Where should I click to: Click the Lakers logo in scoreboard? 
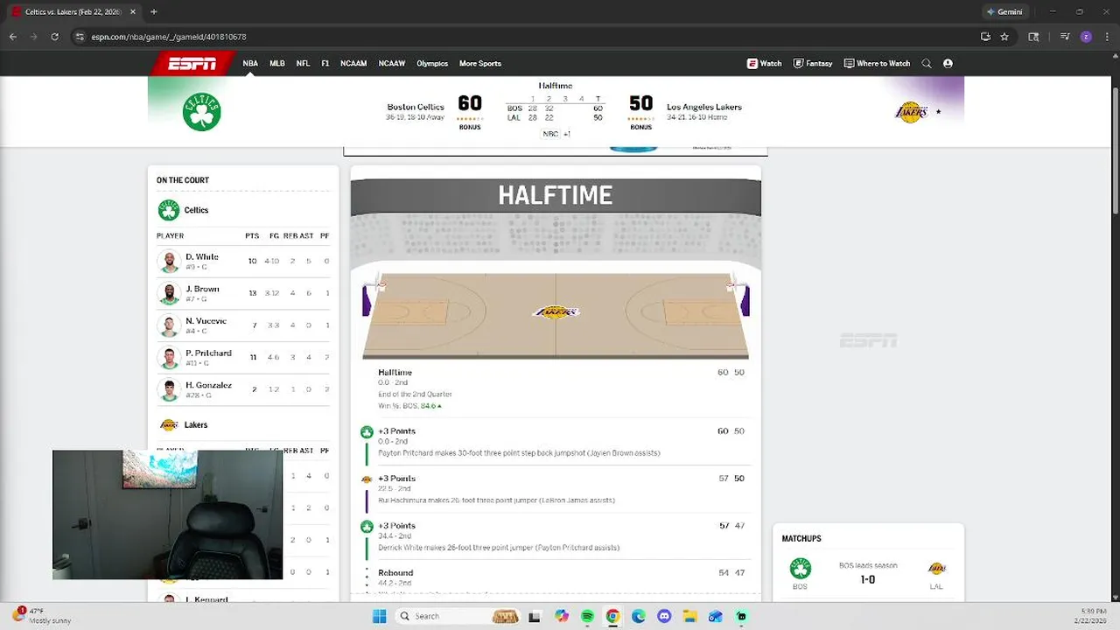coord(911,112)
